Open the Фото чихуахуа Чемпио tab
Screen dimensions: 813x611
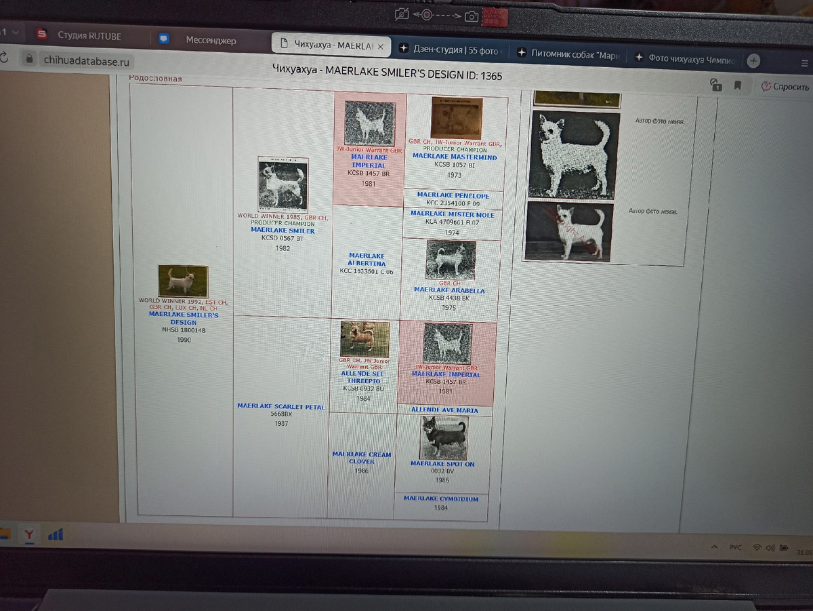(686, 58)
